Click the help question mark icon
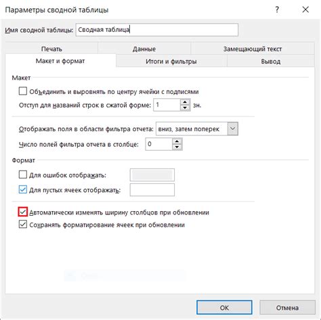This screenshot has width=321, height=320. (x=277, y=9)
